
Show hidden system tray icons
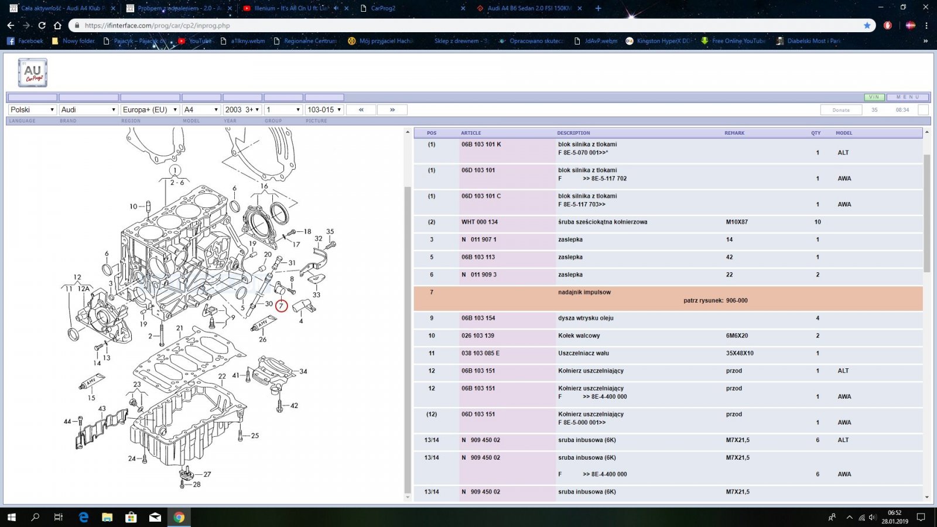click(x=849, y=518)
